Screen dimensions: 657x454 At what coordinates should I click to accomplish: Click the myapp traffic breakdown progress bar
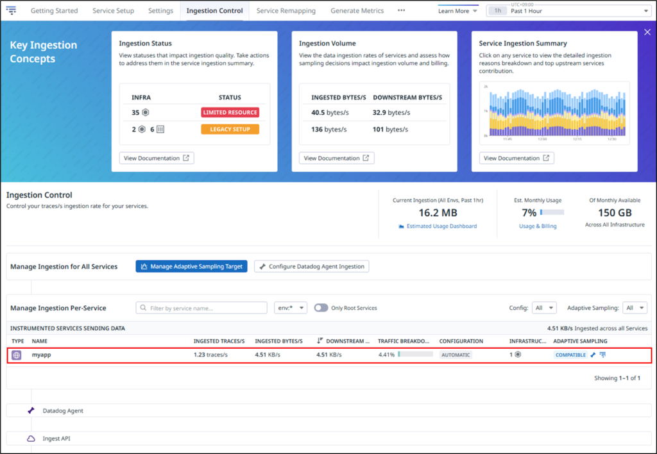(x=414, y=355)
